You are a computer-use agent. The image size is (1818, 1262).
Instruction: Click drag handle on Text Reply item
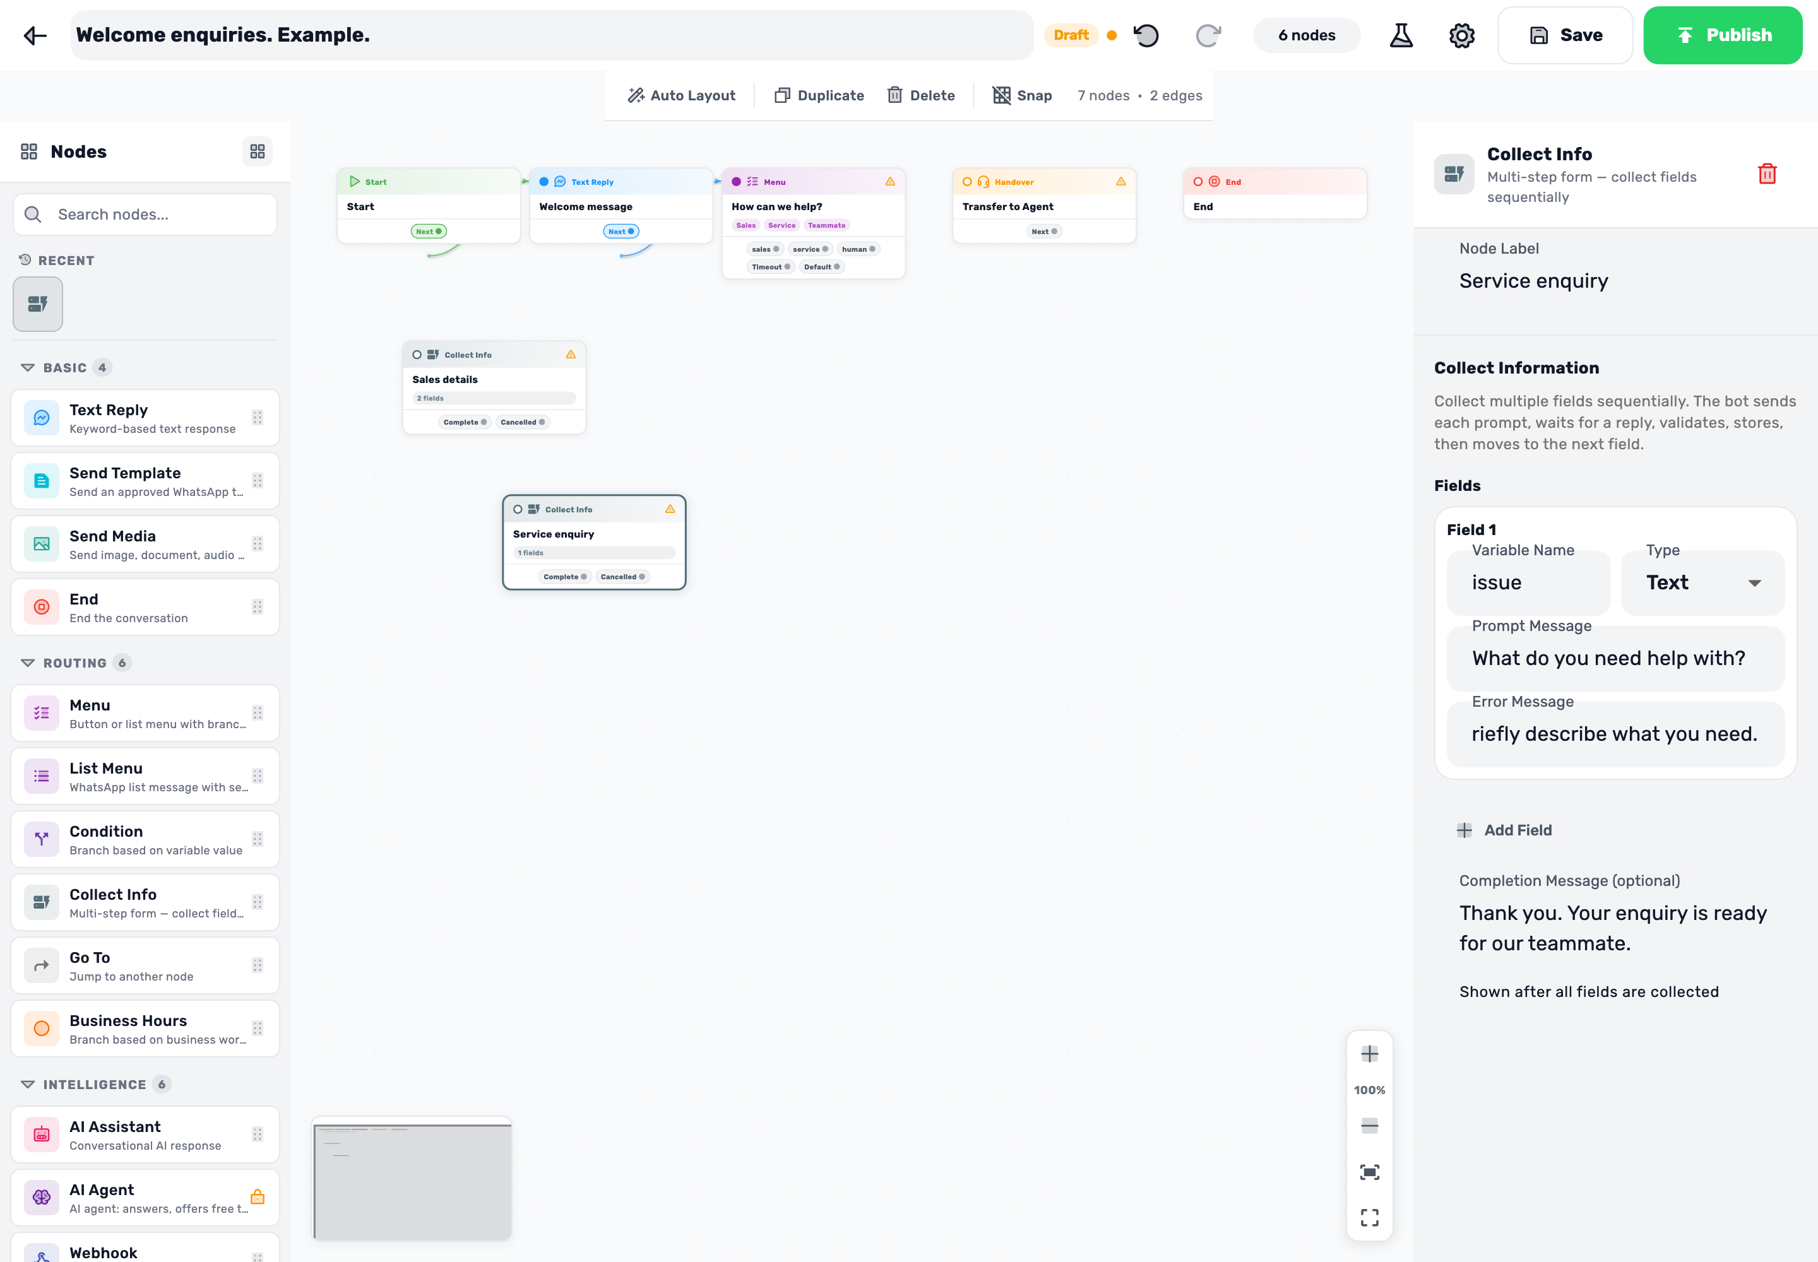coord(257,418)
